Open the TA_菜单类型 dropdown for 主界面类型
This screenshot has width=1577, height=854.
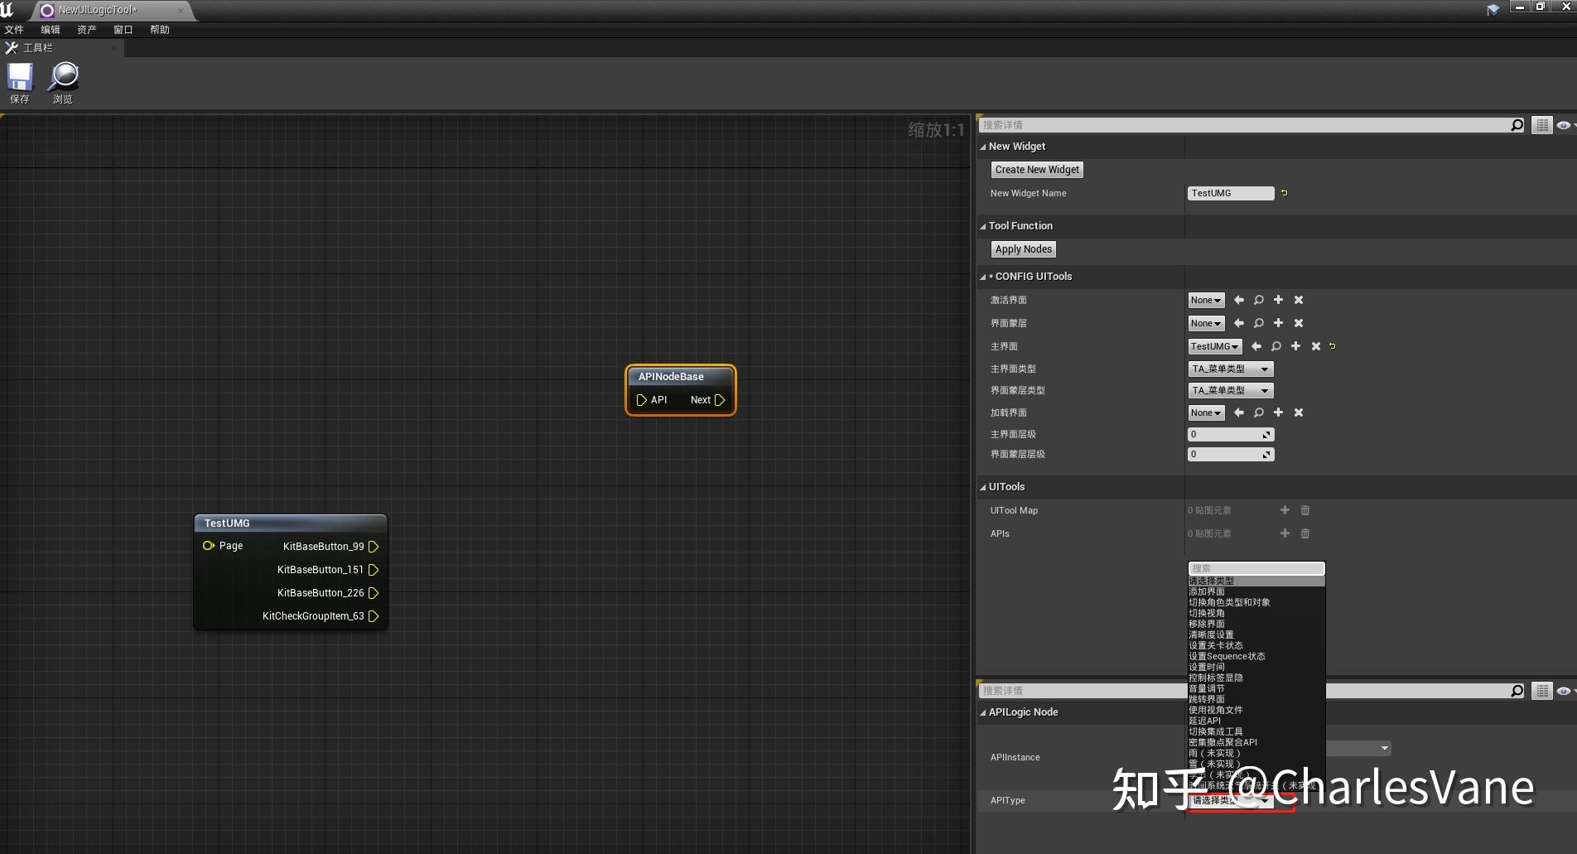(x=1230, y=369)
